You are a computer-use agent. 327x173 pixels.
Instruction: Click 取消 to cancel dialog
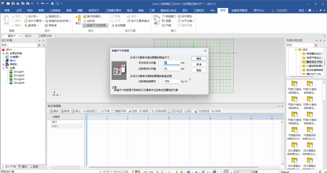click(x=199, y=65)
